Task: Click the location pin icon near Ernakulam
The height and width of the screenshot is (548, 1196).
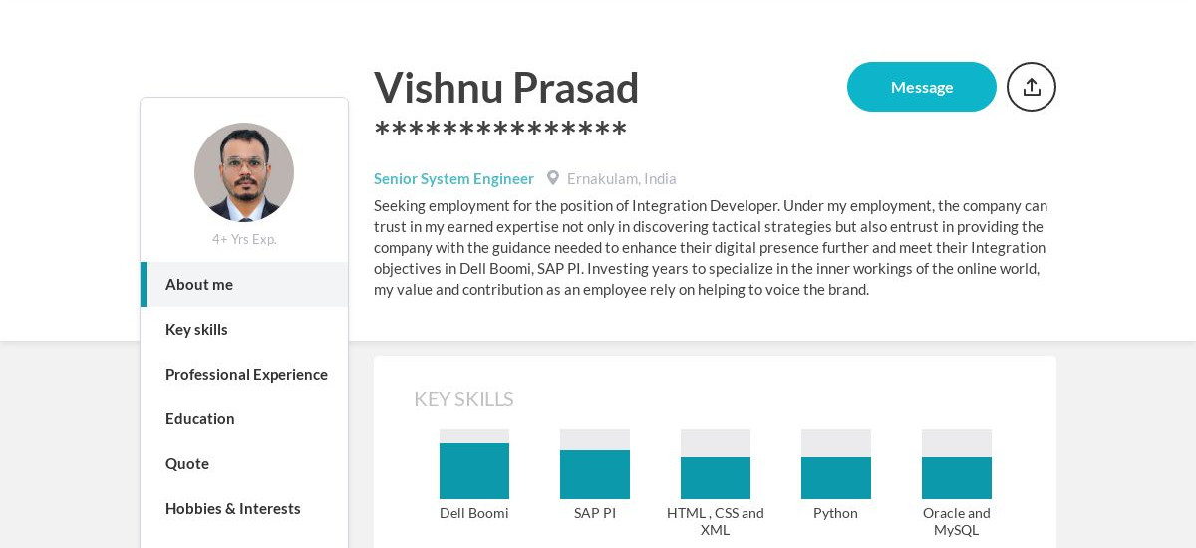Action: coord(553,178)
